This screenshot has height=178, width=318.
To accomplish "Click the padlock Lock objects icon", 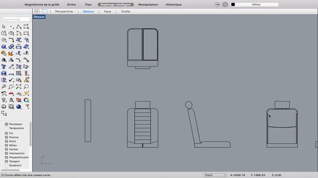I will [x=11, y=100].
